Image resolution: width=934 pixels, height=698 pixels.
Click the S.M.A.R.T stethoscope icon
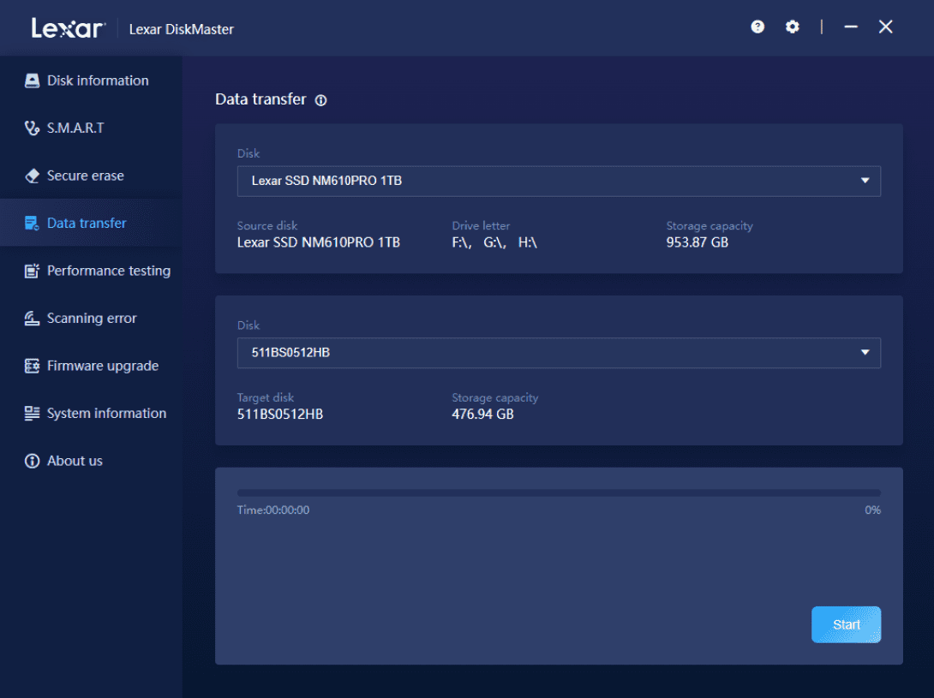pos(33,128)
